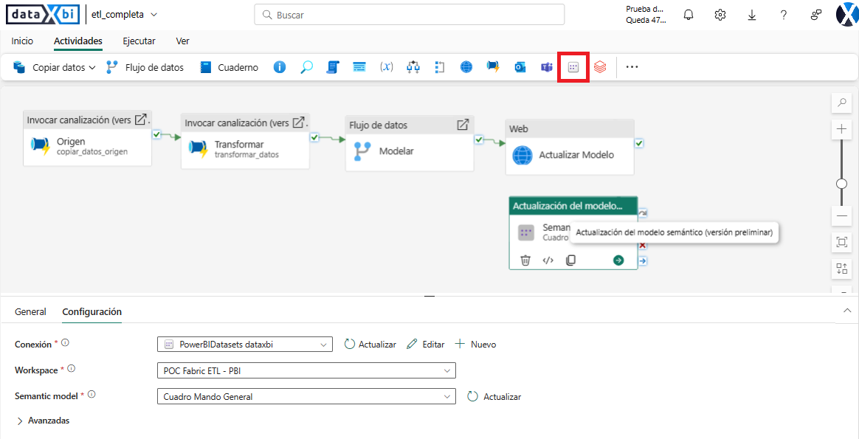
Task: Select the Set variable (x) activity icon
Action: coord(387,66)
